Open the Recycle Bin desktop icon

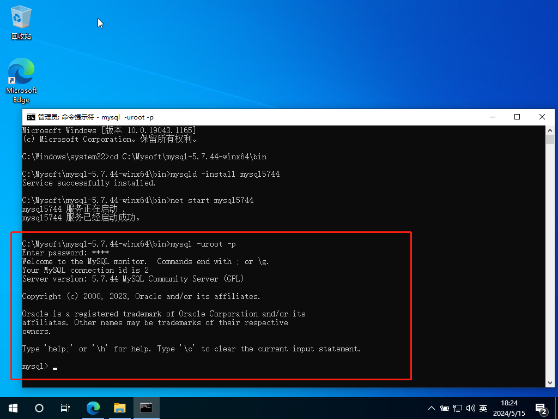coord(21,23)
